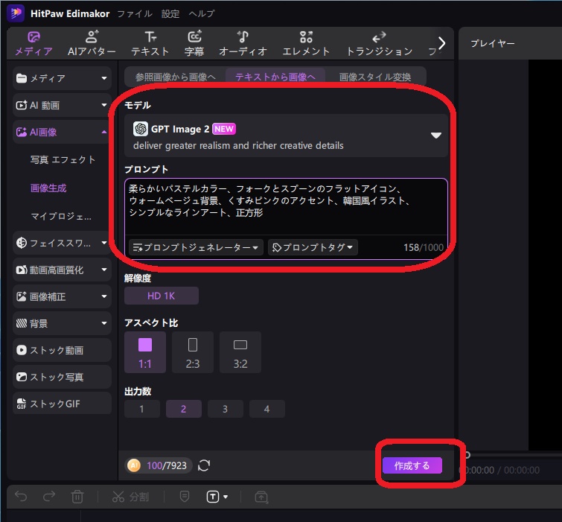
Task: Open the テキスト tool
Action: point(150,44)
